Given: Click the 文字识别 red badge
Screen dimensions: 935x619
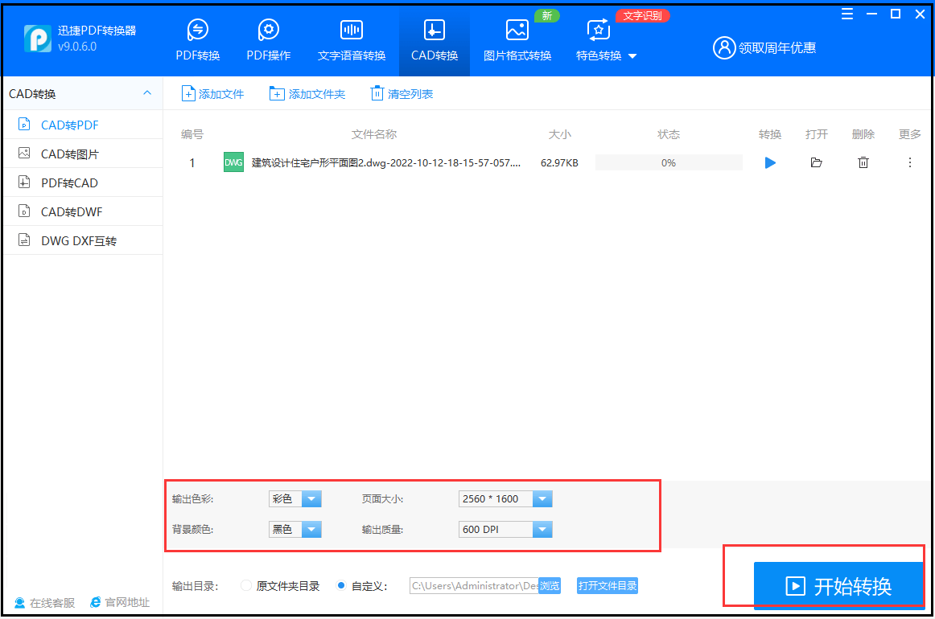Looking at the screenshot, I should click(x=642, y=15).
